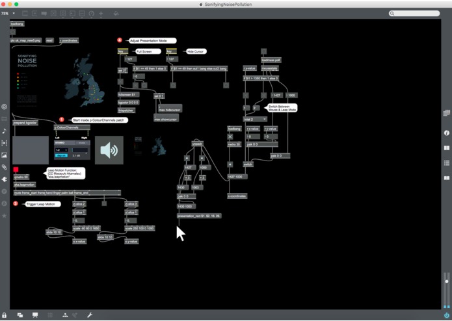Add a button object from toolbar

[63, 14]
